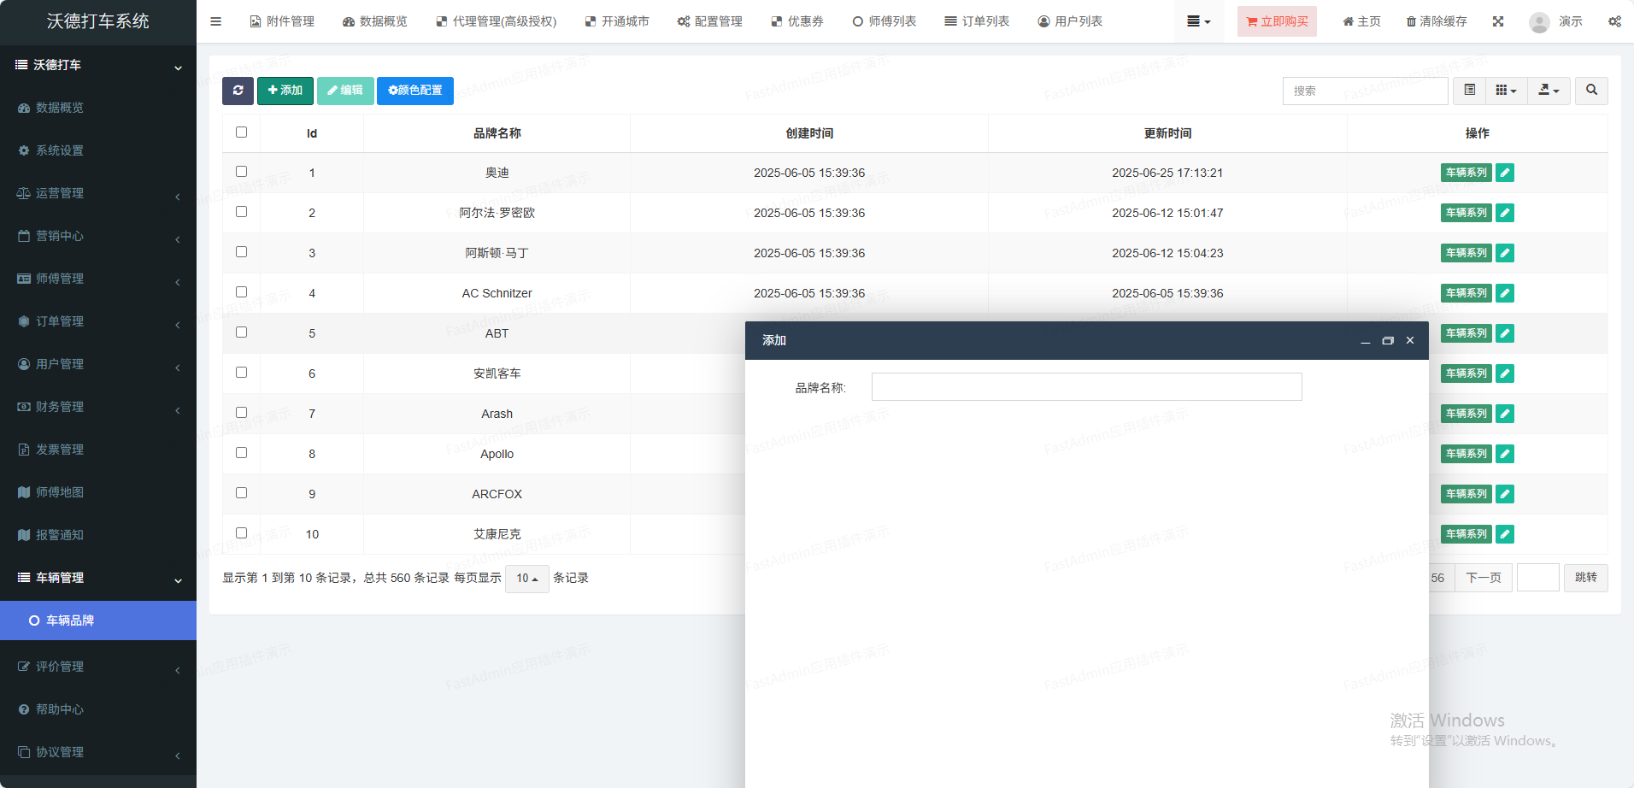This screenshot has width=1634, height=788.
Task: Click the 颜色配置 button
Action: tap(415, 91)
